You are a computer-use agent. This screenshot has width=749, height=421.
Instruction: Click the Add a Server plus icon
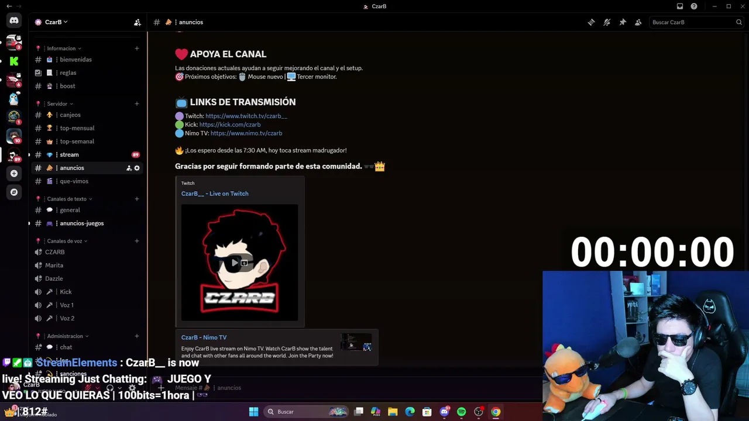14,173
